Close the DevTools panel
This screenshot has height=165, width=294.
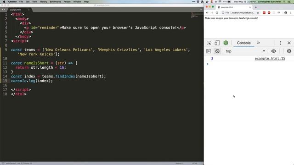tap(289, 43)
